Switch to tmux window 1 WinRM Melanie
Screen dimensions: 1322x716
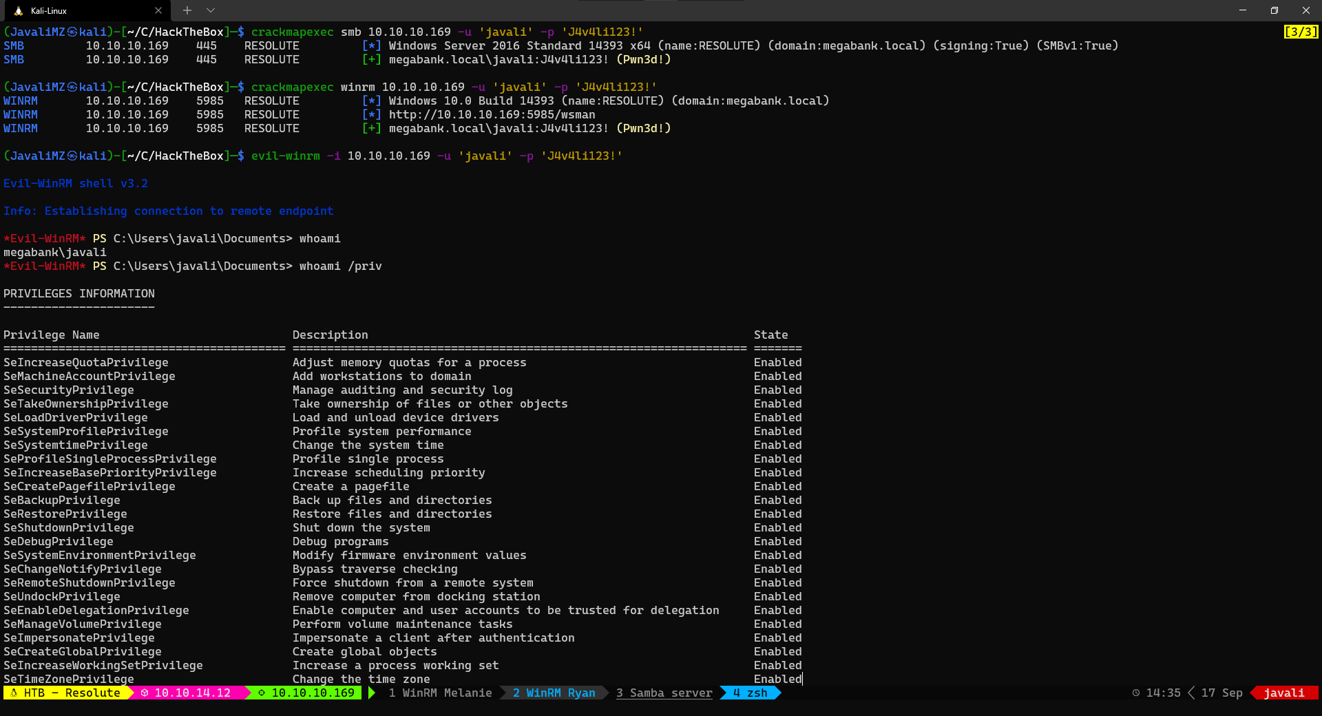pyautogui.click(x=440, y=693)
